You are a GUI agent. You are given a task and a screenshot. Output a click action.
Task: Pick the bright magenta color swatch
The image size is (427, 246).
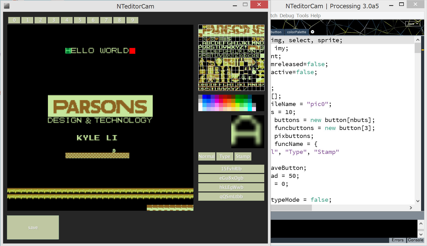click(x=217, y=101)
